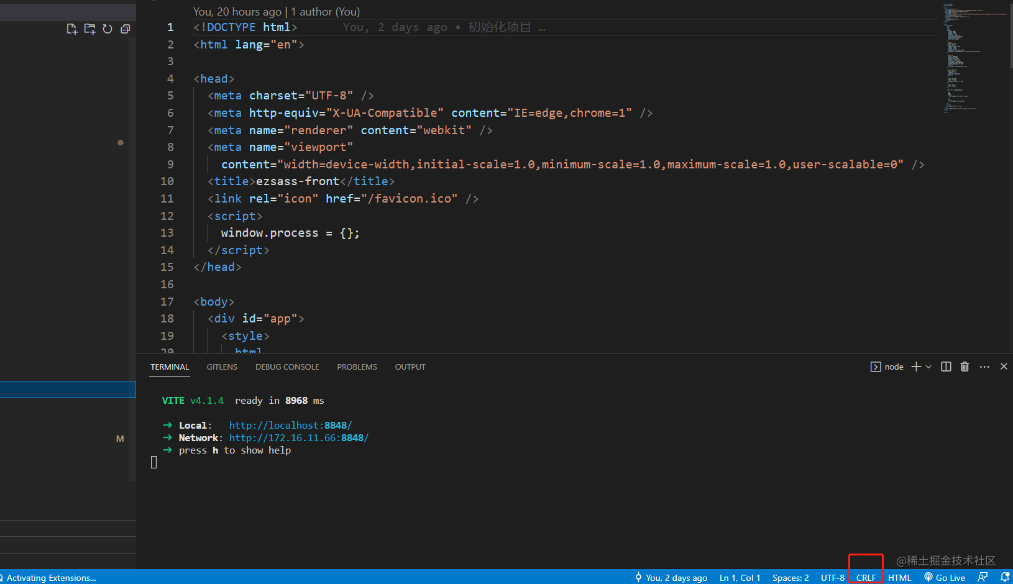The image size is (1013, 584).
Task: Click the <body> tag on line 17
Action: [214, 301]
